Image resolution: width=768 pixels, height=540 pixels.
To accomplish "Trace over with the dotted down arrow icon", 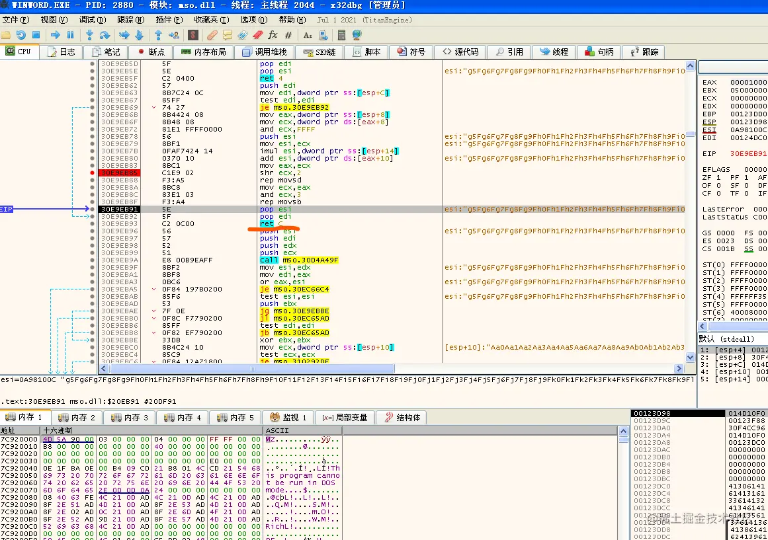I will tap(139, 35).
